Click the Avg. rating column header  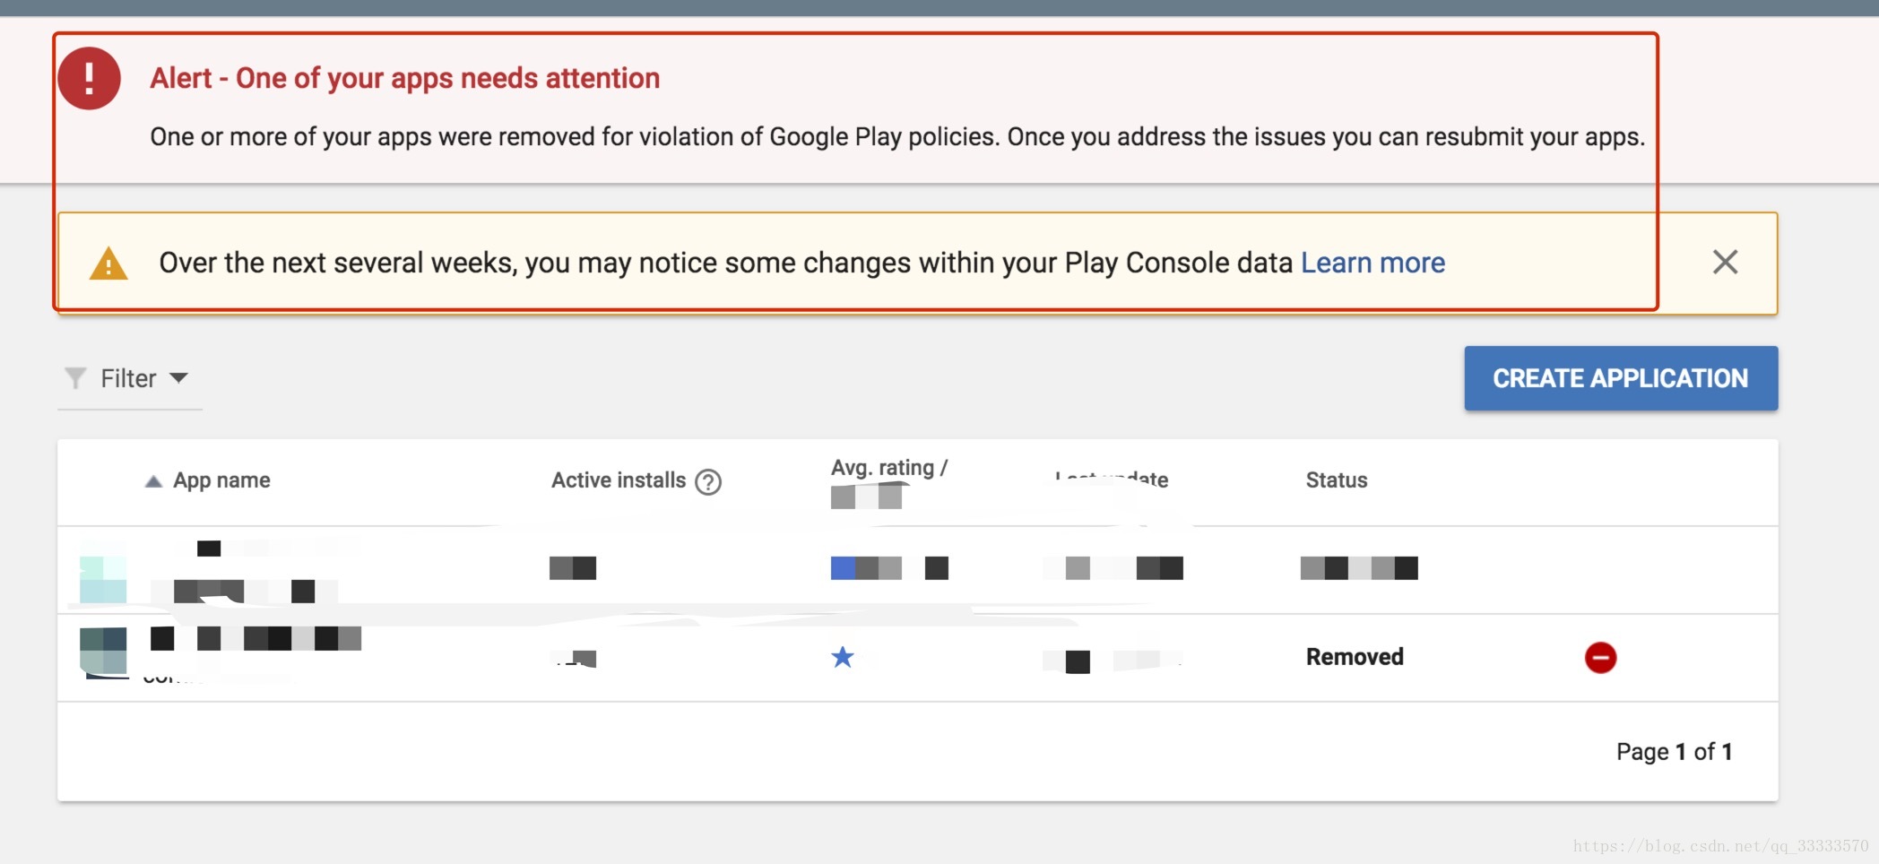coord(888,468)
